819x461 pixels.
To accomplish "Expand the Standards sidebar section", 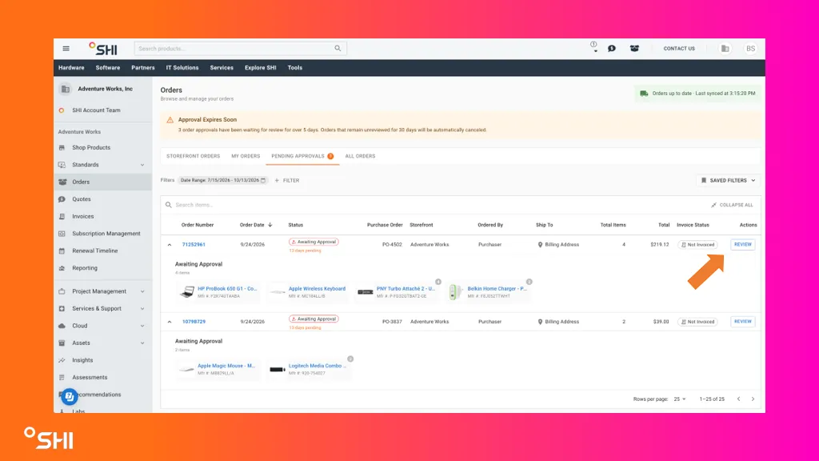I will 142,165.
